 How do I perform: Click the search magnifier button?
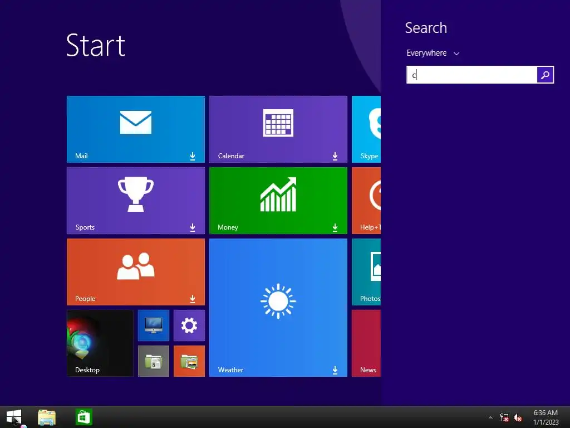(545, 75)
